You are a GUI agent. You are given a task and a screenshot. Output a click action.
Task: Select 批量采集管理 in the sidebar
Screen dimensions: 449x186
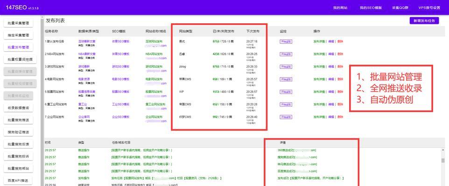point(18,23)
